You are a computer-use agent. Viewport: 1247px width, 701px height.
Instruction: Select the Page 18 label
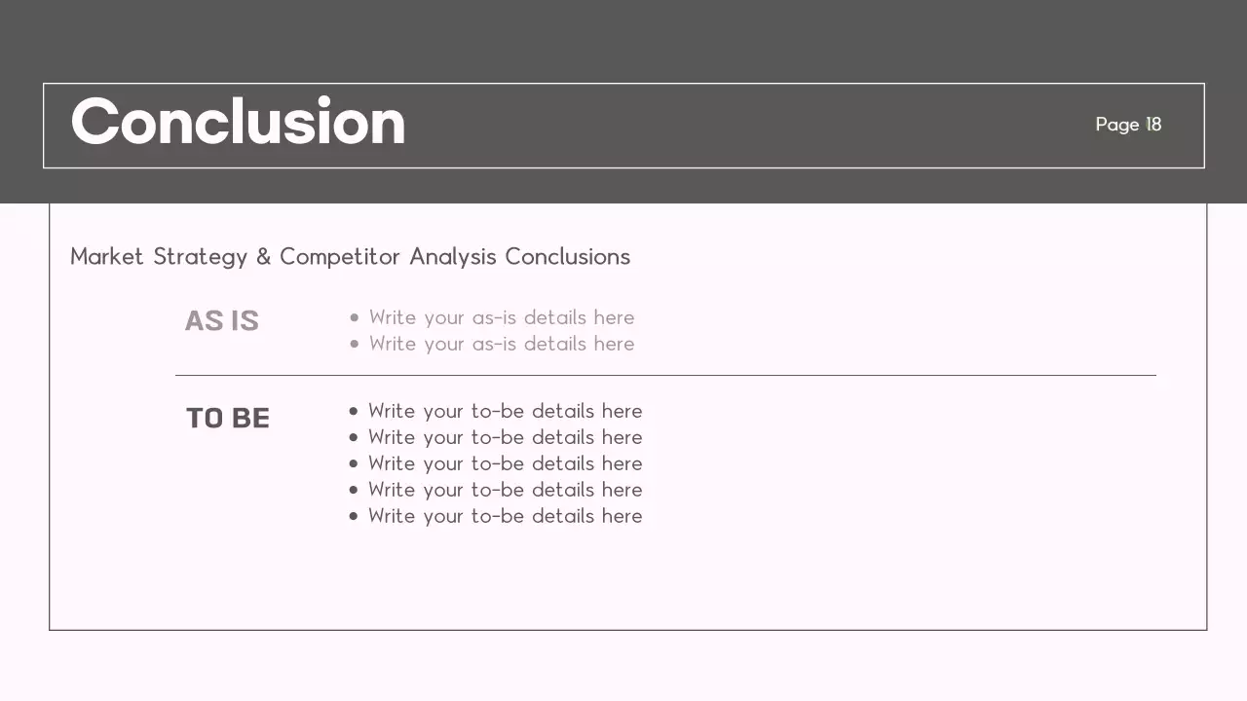[1128, 125]
